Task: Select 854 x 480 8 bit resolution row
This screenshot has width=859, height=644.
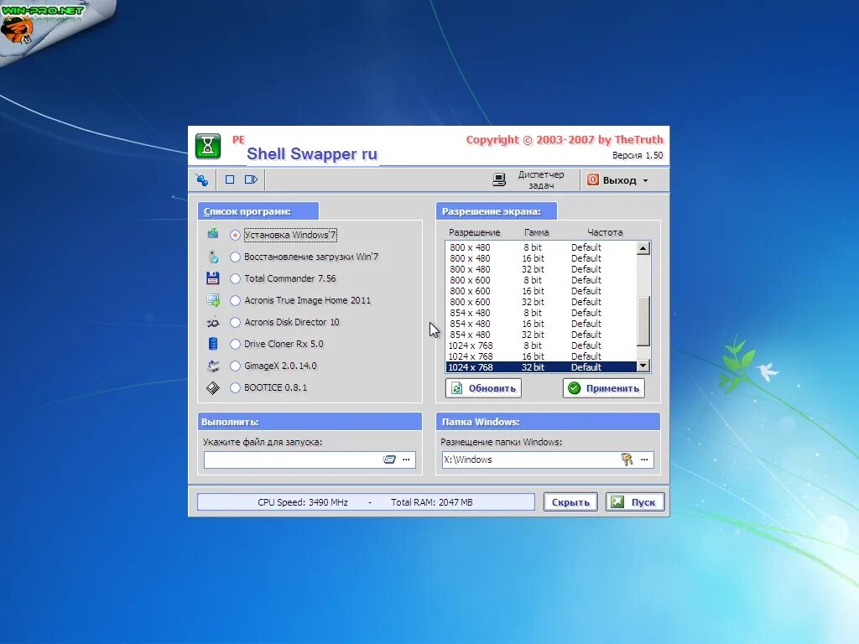Action: (x=541, y=314)
